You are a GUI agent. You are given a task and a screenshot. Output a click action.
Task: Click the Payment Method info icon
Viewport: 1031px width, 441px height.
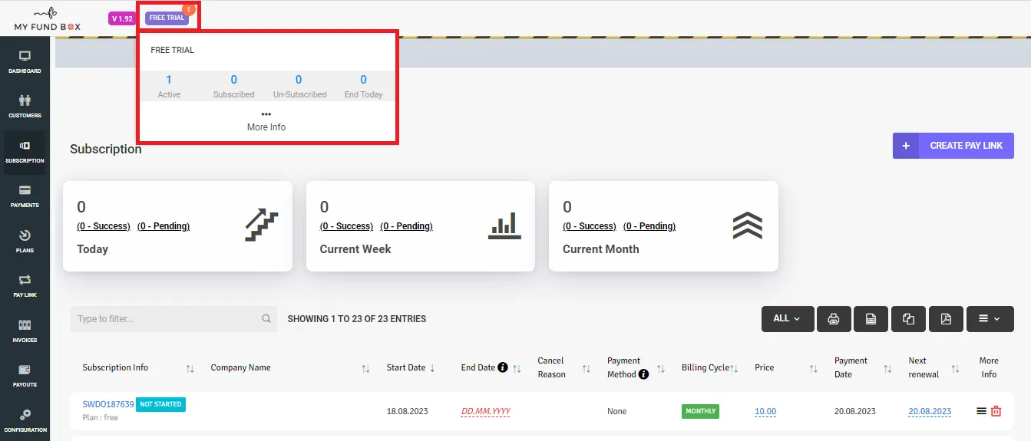pyautogui.click(x=643, y=374)
